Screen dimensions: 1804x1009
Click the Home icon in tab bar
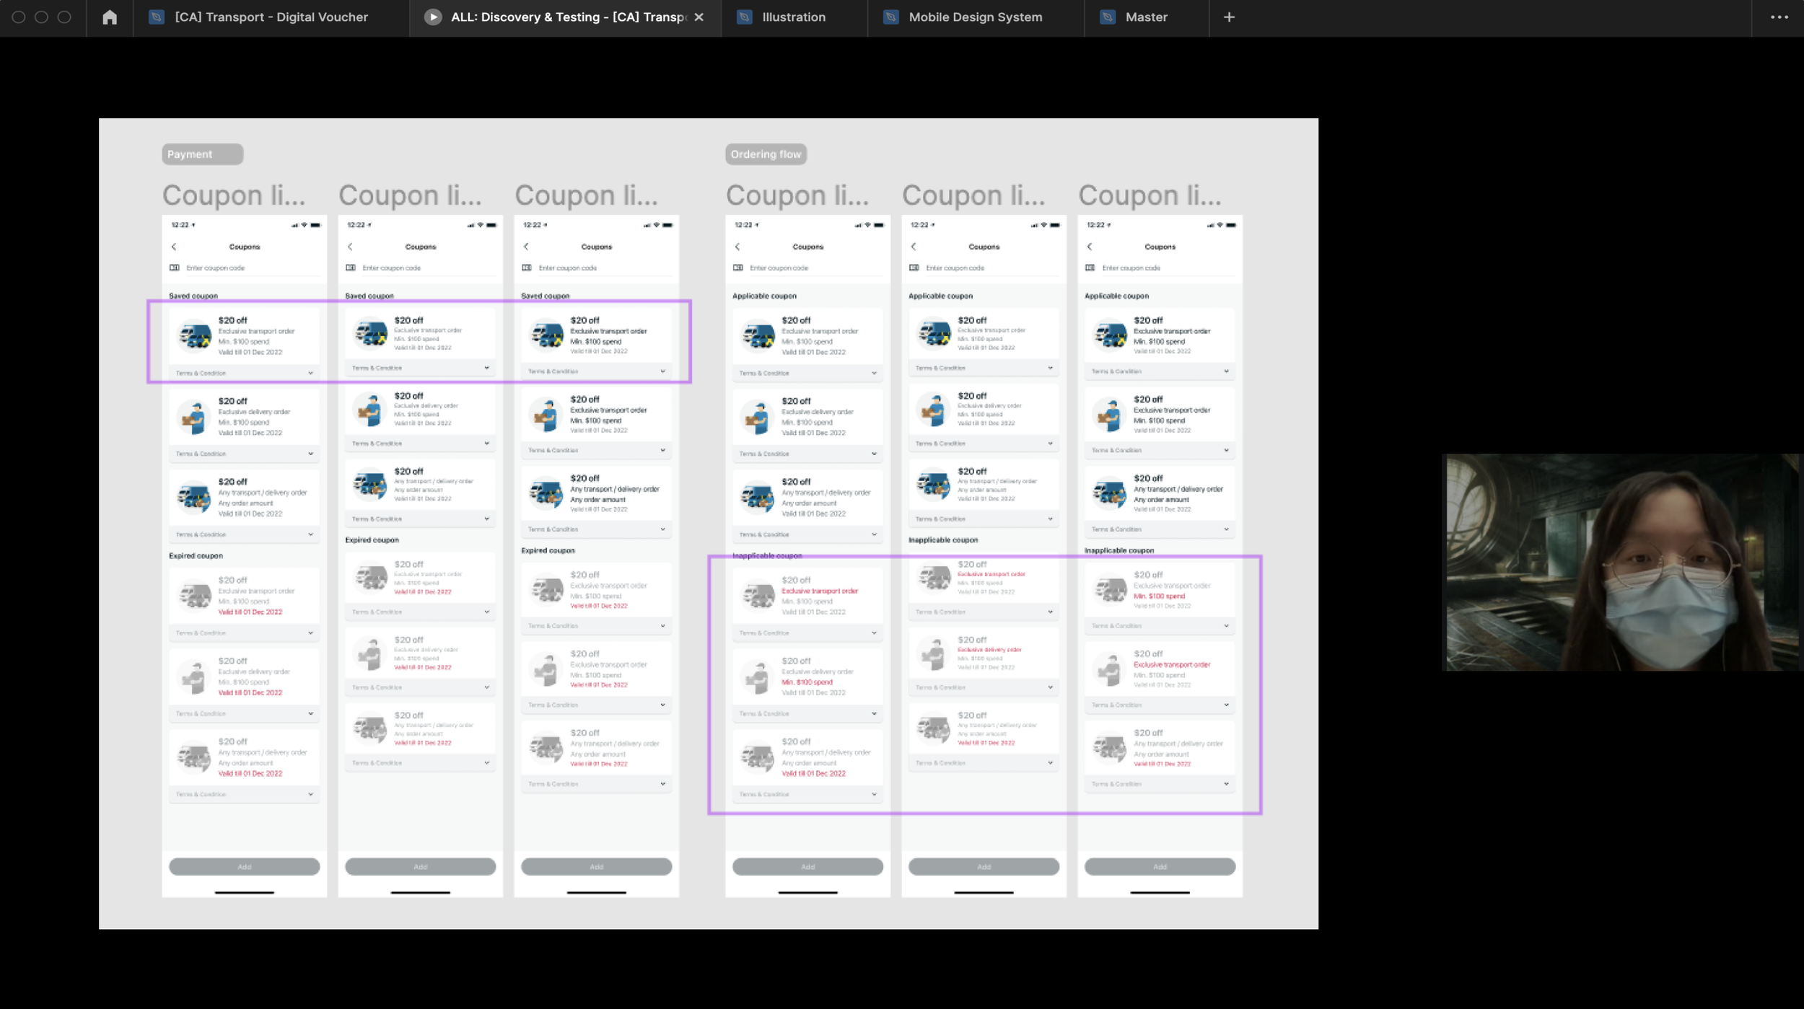(x=110, y=17)
